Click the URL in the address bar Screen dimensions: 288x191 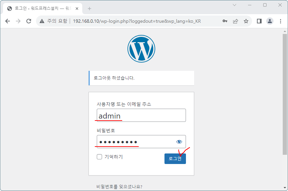[x=137, y=21]
